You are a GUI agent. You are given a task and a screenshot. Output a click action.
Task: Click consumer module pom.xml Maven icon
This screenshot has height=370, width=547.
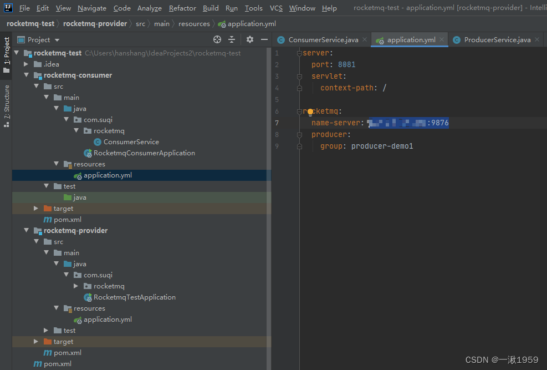pyautogui.click(x=48, y=220)
